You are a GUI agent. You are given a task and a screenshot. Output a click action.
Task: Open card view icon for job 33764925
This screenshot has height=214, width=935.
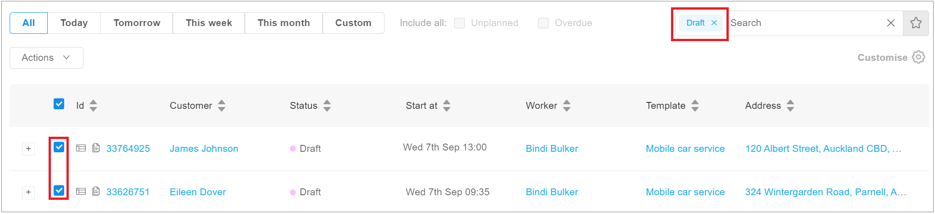[81, 148]
